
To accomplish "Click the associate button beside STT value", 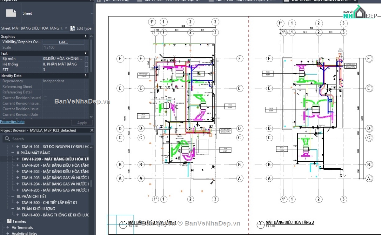I will coord(86,70).
